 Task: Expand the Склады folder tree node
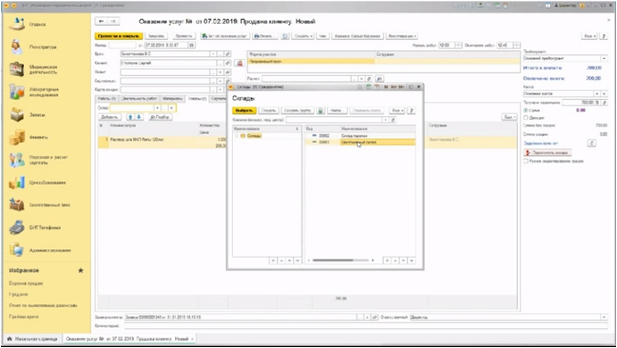click(237, 136)
